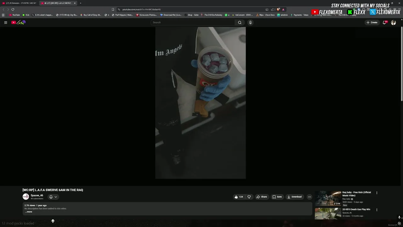Screen dimensions: 403x227
Task: Expand subscription notification bell dropdown
Action: [53, 197]
